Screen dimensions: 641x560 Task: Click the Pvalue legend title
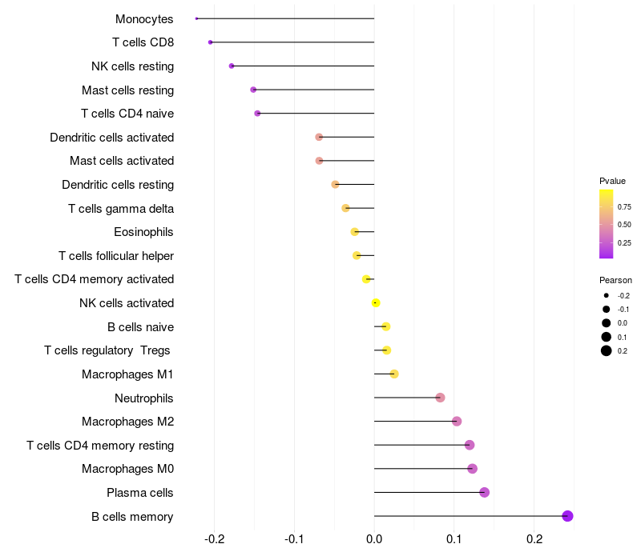click(612, 181)
